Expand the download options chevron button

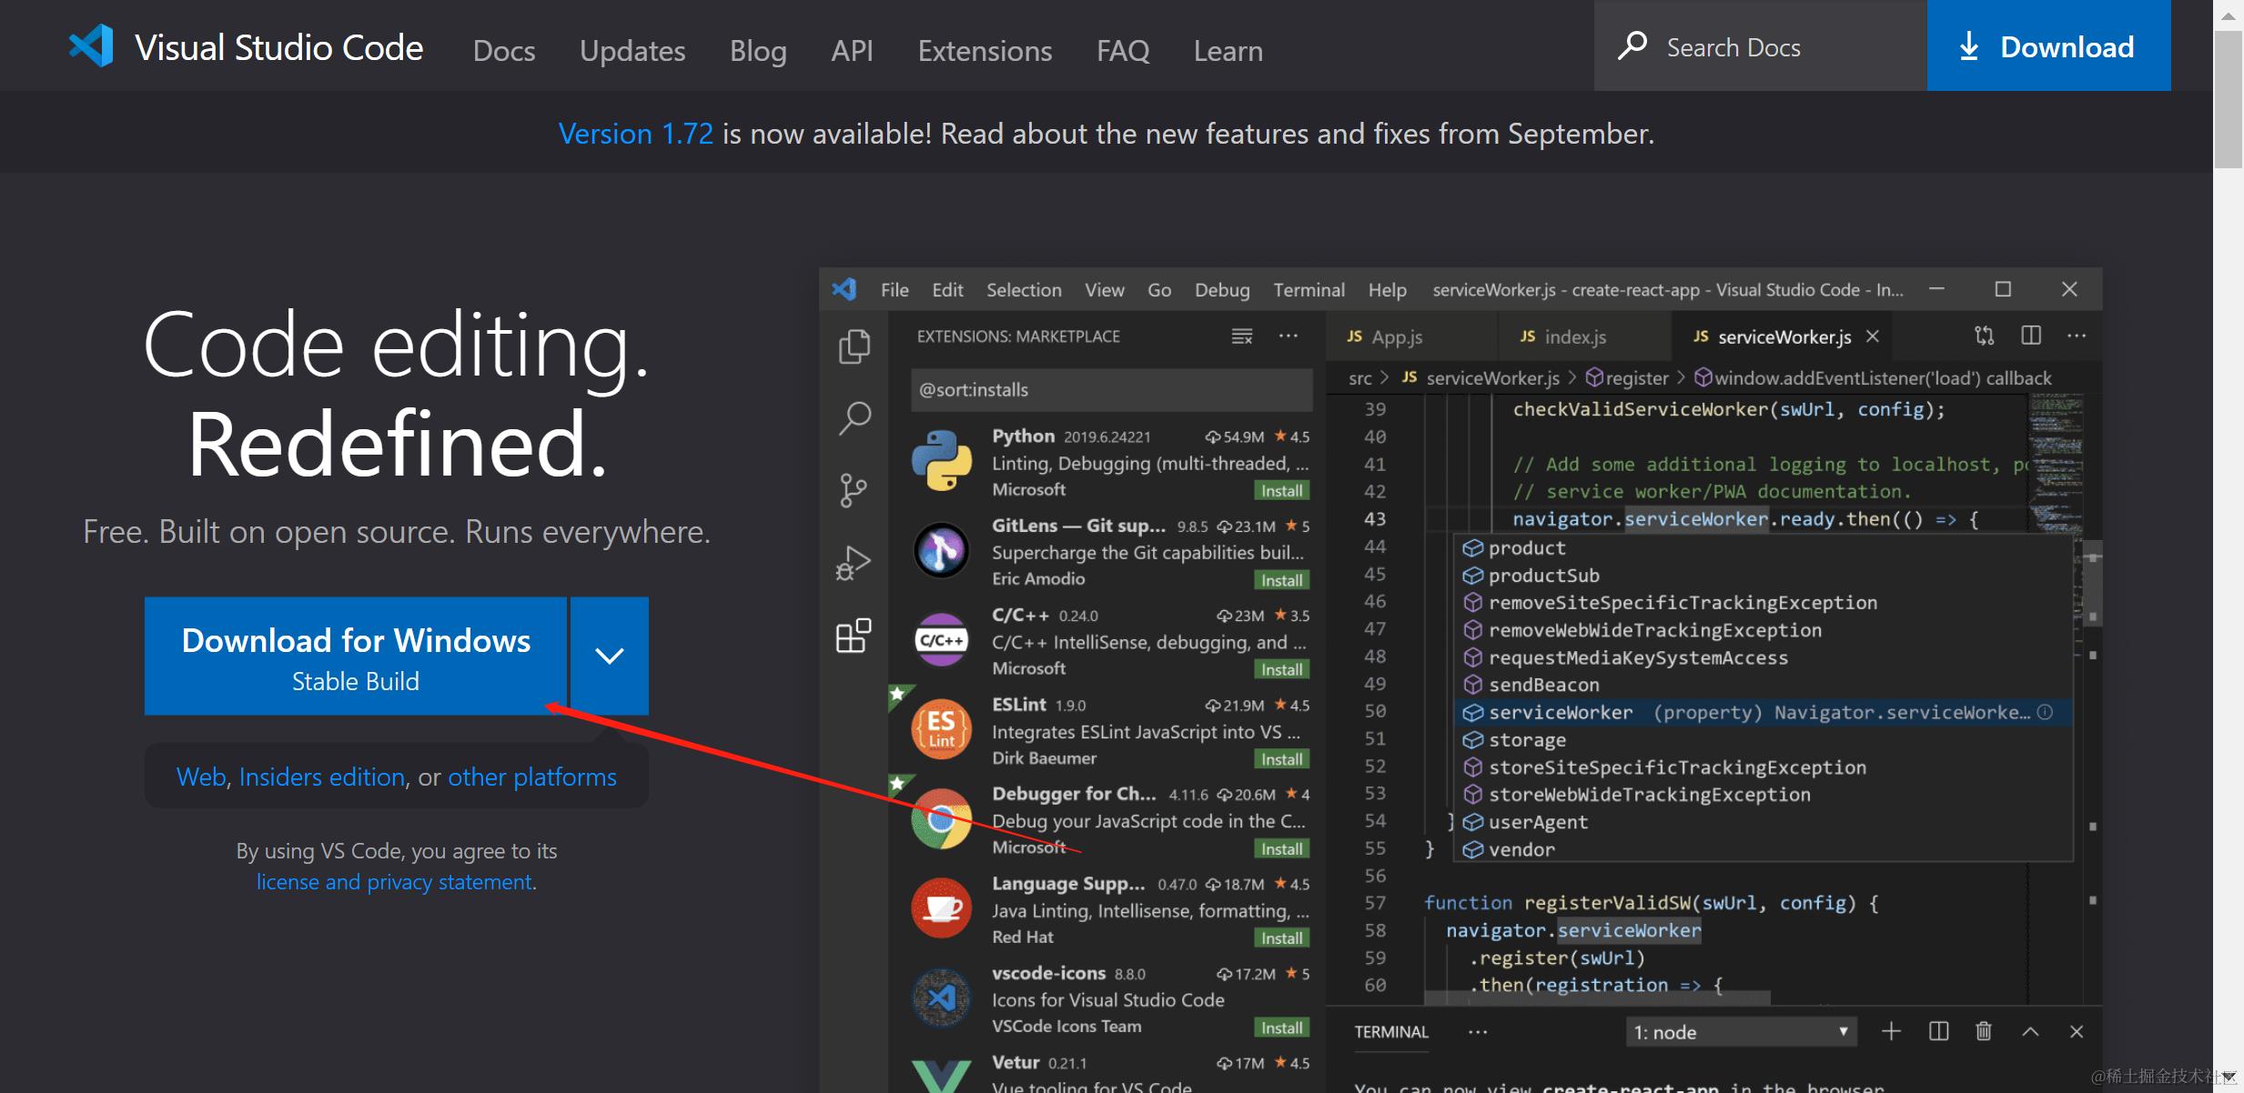(609, 656)
